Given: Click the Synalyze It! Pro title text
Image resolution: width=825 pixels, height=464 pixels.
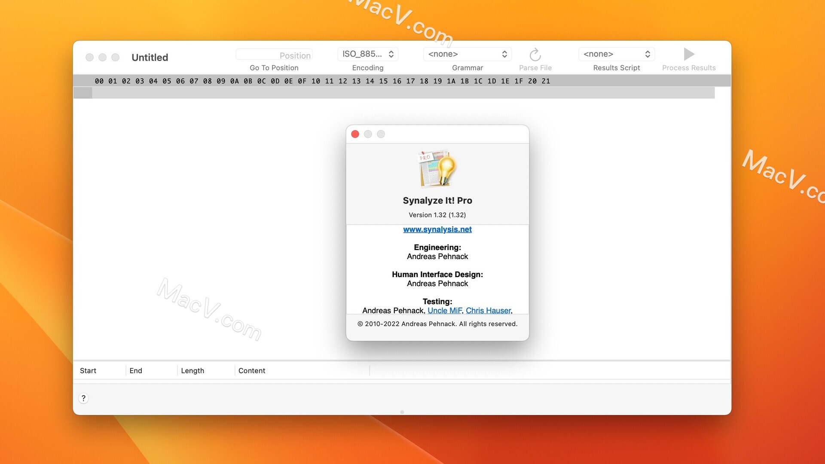Looking at the screenshot, I should pos(437,201).
